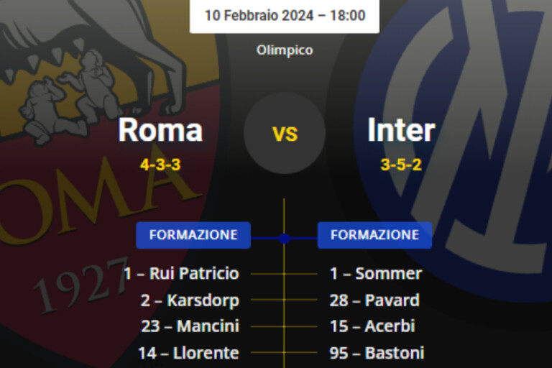Select player 1 – Sommer
Image resolution: width=552 pixels, height=368 pixels.
click(376, 274)
